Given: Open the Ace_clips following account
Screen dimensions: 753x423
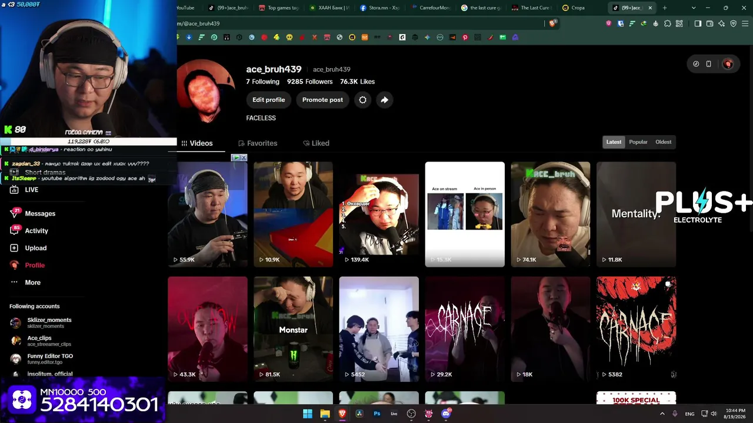Looking at the screenshot, I should point(41,341).
